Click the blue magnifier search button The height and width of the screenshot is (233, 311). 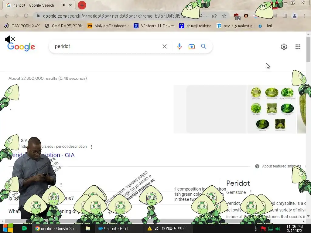click(204, 46)
